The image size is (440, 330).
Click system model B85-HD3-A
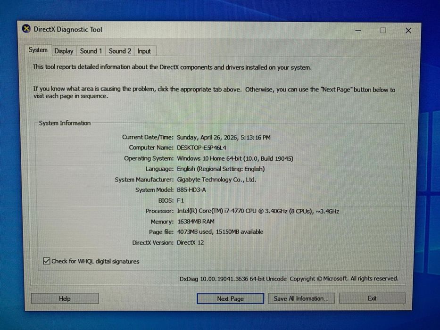pyautogui.click(x=191, y=190)
